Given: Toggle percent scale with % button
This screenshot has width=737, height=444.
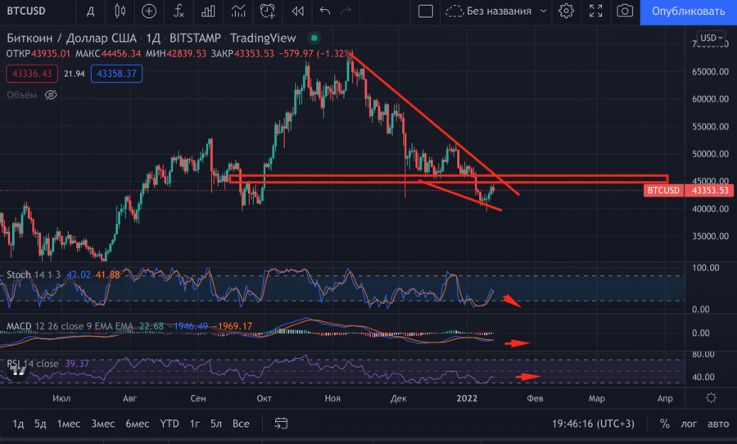Looking at the screenshot, I should (665, 424).
